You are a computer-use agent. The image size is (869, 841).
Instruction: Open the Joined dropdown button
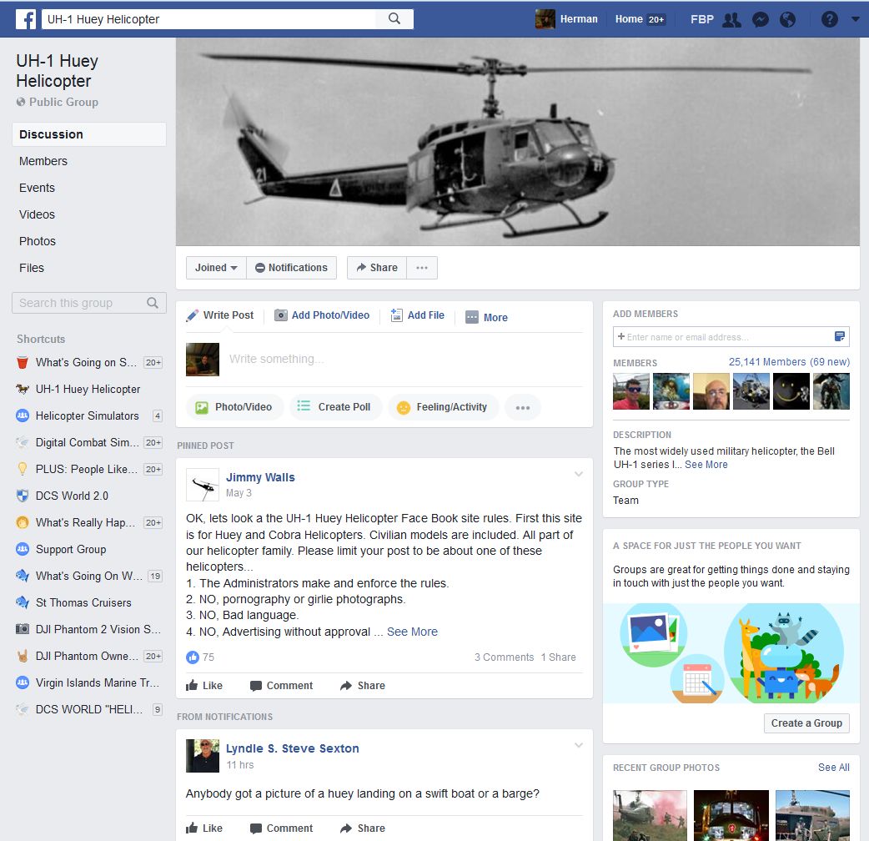(x=216, y=268)
